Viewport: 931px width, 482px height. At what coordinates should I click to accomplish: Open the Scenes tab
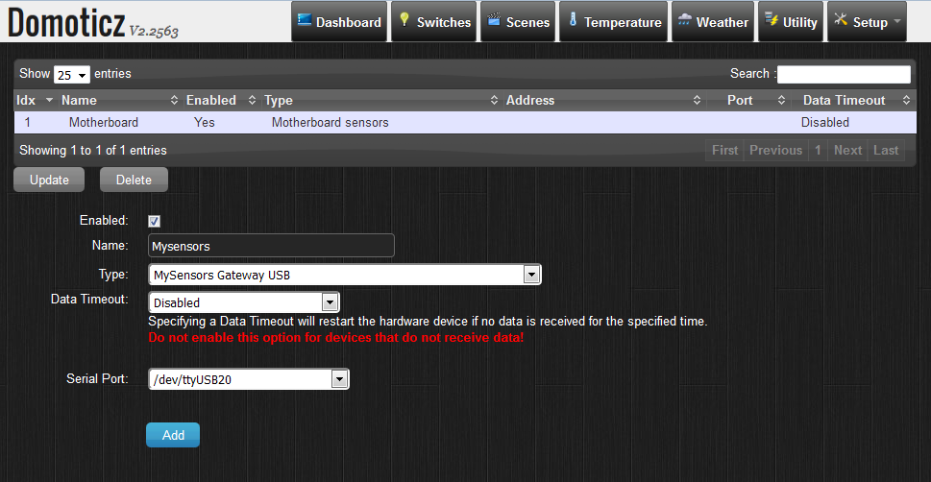(518, 22)
